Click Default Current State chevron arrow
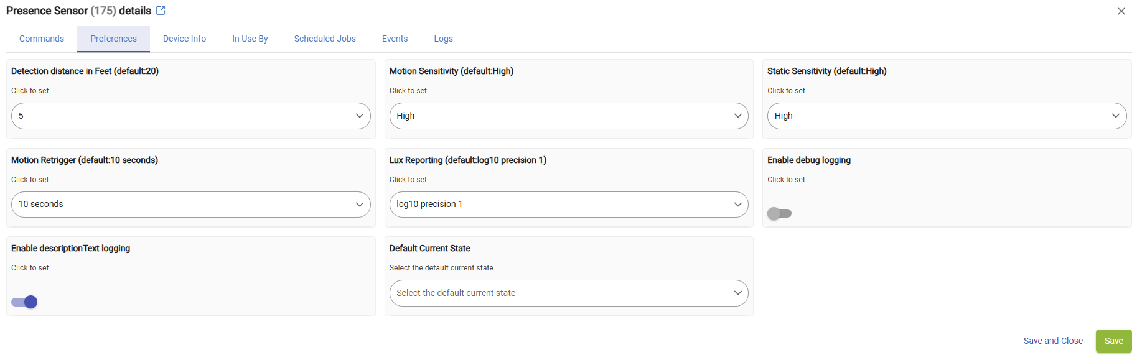The image size is (1132, 355). pos(737,293)
